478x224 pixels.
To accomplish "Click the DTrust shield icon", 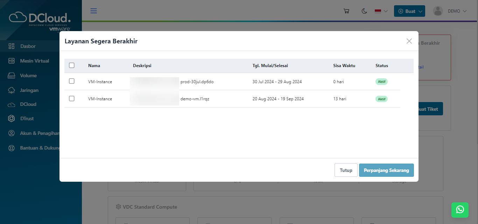I will click(12, 118).
